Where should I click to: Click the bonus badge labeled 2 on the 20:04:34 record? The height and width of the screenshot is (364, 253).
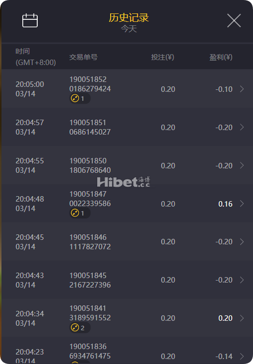(80, 328)
